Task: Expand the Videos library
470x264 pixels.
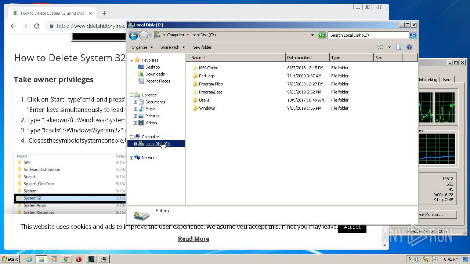Action: [x=135, y=123]
